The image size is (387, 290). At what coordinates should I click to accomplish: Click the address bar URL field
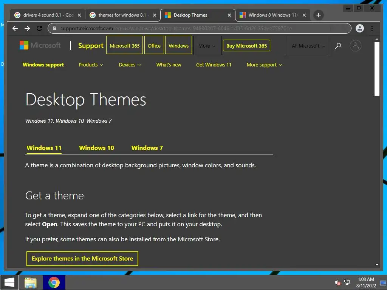[x=199, y=28]
